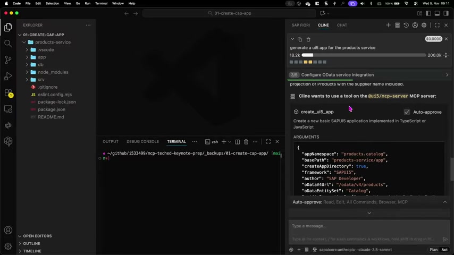Open README.md file
The width and height of the screenshot is (454, 255).
coord(51,117)
